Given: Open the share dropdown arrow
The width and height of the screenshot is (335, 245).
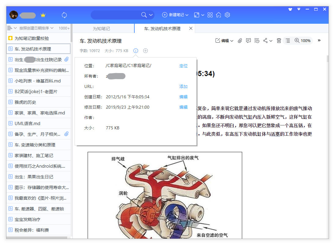Looking at the screenshot, I should (271, 41).
